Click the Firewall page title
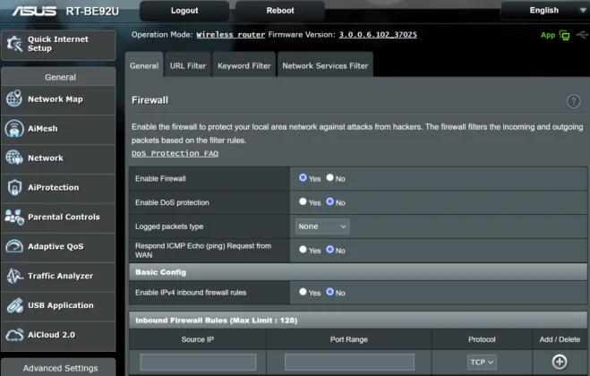Viewport: 590px width, 376px height. 150,100
